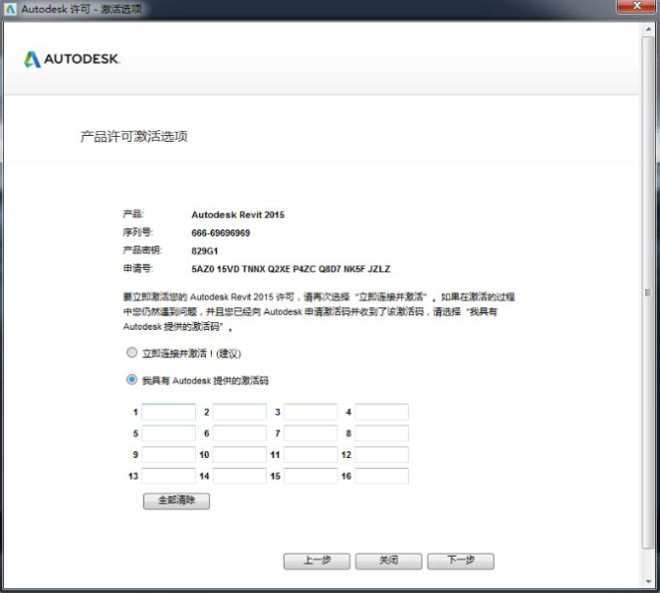Image resolution: width=660 pixels, height=593 pixels.
Task: Go back with the 上一步 button
Action: click(x=316, y=561)
